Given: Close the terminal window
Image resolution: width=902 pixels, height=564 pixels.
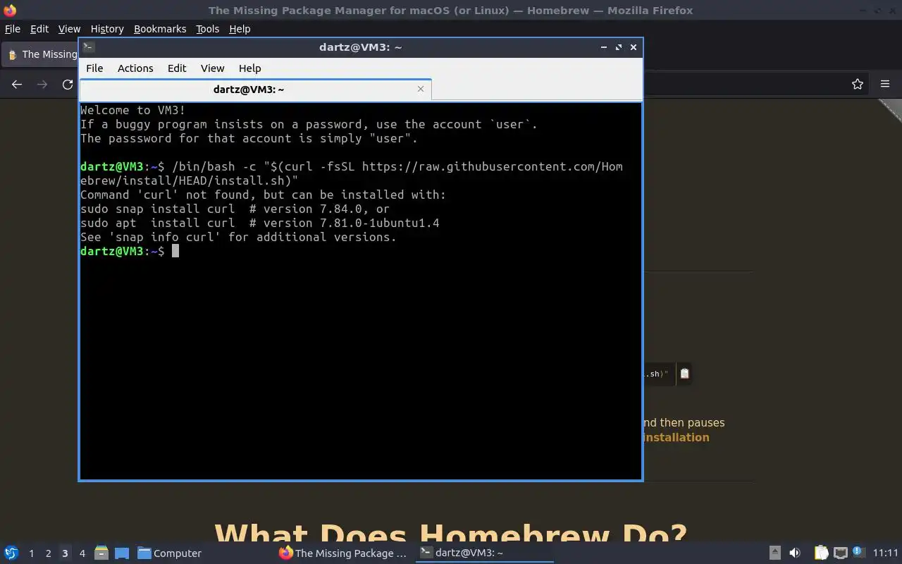Looking at the screenshot, I should point(634,47).
